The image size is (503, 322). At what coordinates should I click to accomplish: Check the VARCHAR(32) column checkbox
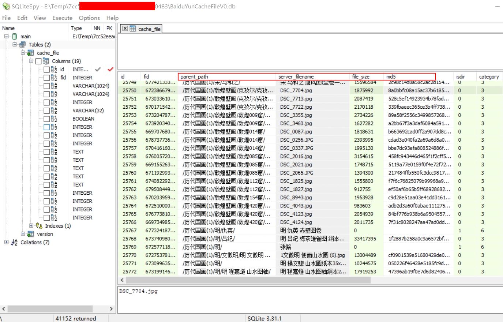coord(46,111)
